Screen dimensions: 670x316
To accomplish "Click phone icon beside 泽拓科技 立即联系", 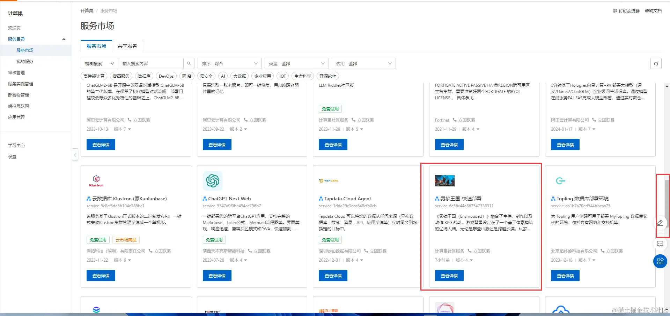I will pyautogui.click(x=150, y=251).
